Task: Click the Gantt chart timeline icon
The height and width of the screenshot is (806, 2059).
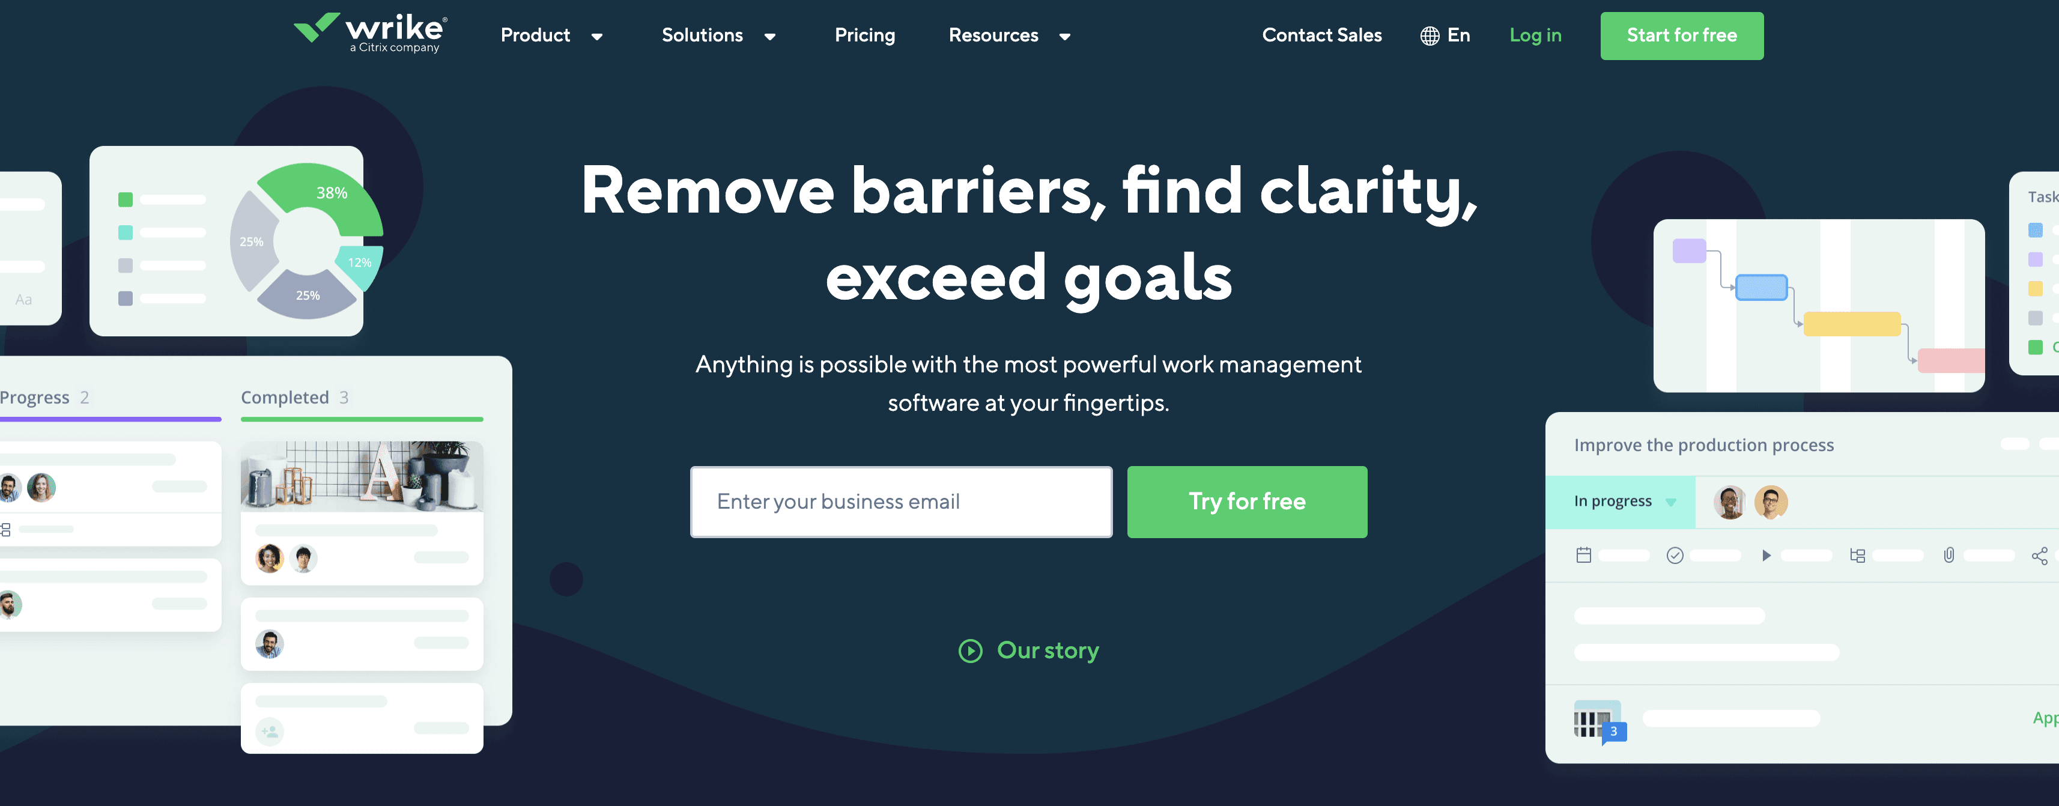Action: click(1860, 554)
